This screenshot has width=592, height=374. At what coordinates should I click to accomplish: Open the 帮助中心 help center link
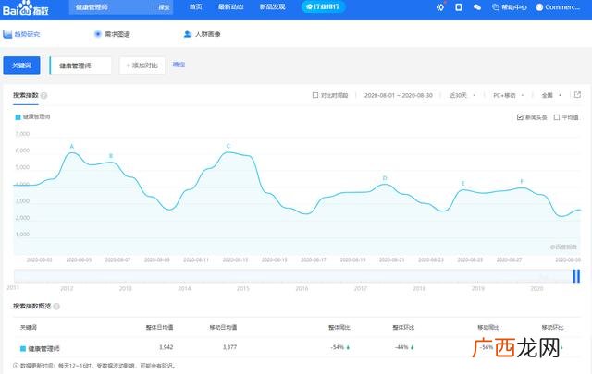coord(510,7)
